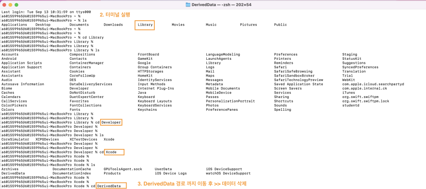
Task: Select the 'SyncedPreferences' entry
Action: (360, 67)
